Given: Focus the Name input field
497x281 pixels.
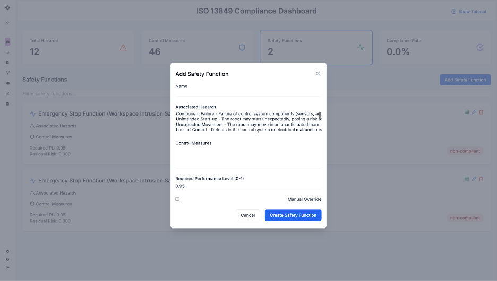Looking at the screenshot, I should 248,93.
